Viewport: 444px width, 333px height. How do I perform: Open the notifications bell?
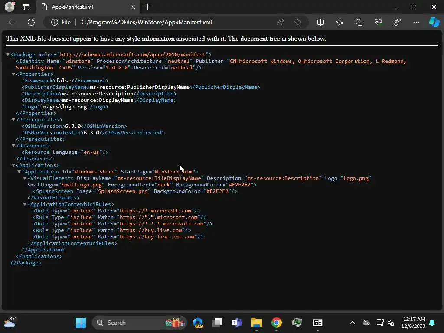pyautogui.click(x=432, y=323)
